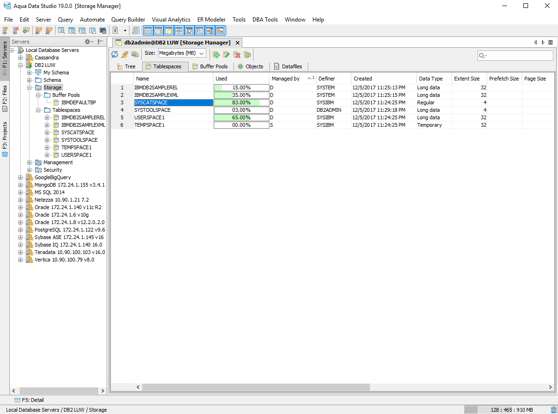558x414 pixels.
Task: Select the TEMPSPACE1 row in the table
Action: coord(333,125)
